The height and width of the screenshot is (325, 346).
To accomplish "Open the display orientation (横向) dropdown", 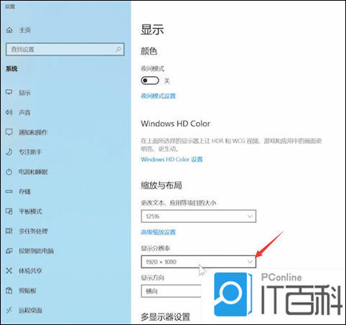I will [x=172, y=291].
